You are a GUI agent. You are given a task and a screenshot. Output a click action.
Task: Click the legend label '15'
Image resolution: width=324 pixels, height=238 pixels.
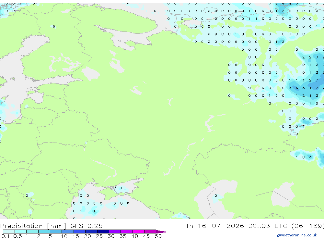75,236
